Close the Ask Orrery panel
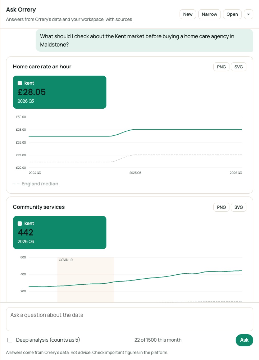Image resolution: width=259 pixels, height=360 pixels. tap(248, 14)
